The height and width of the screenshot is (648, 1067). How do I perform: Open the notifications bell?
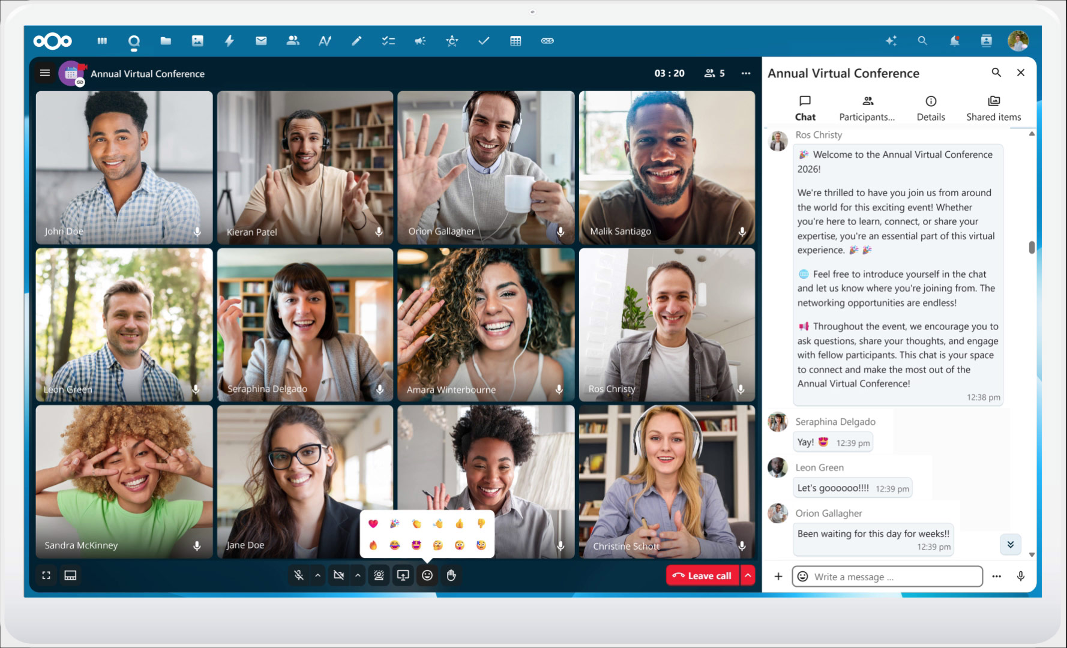click(x=954, y=41)
